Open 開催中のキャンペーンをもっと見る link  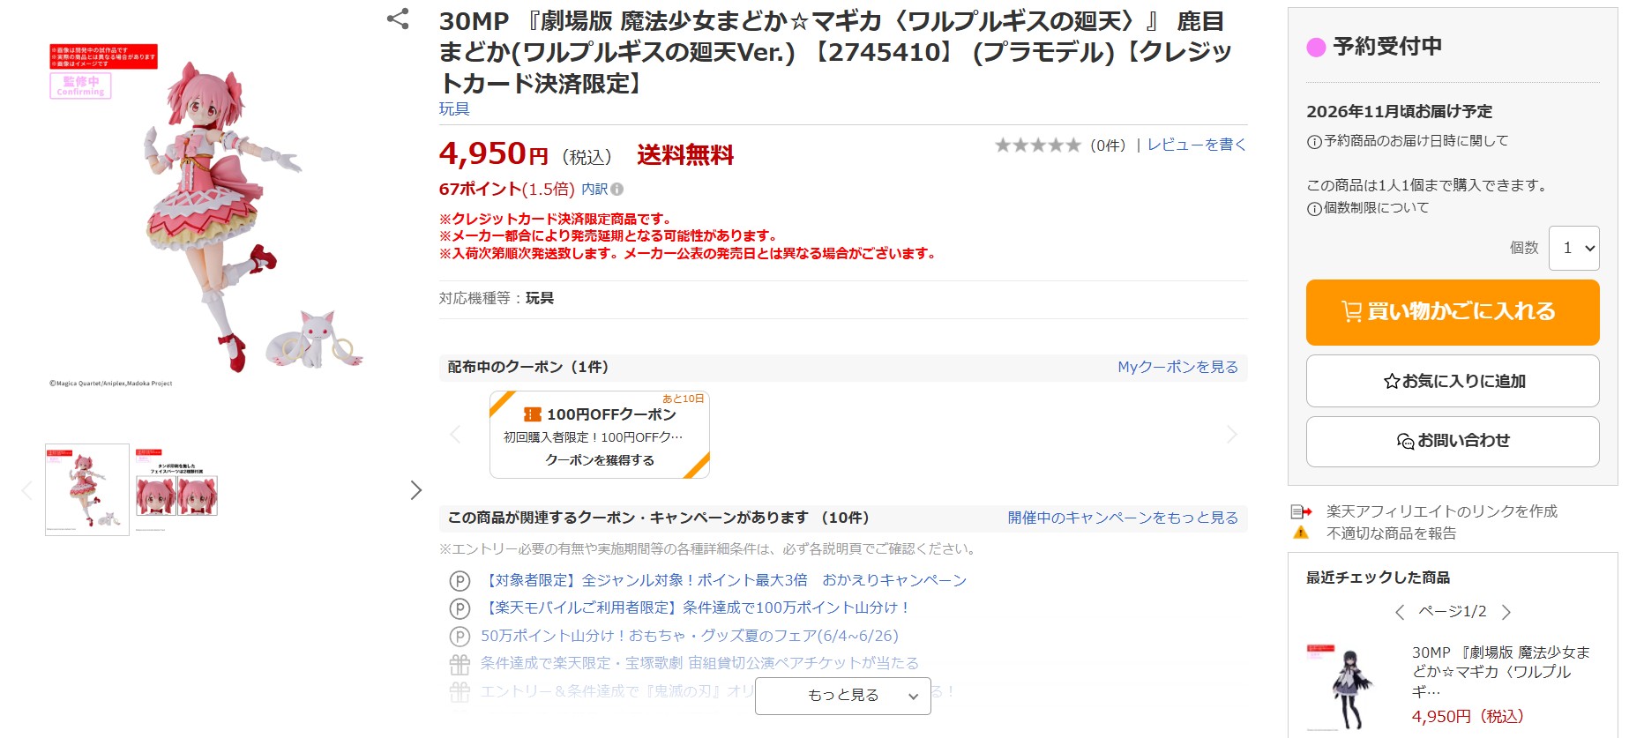coord(1123,518)
